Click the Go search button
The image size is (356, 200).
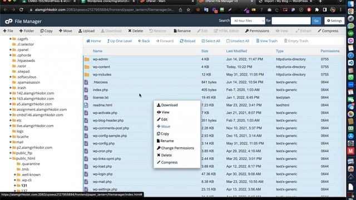tap(317, 21)
